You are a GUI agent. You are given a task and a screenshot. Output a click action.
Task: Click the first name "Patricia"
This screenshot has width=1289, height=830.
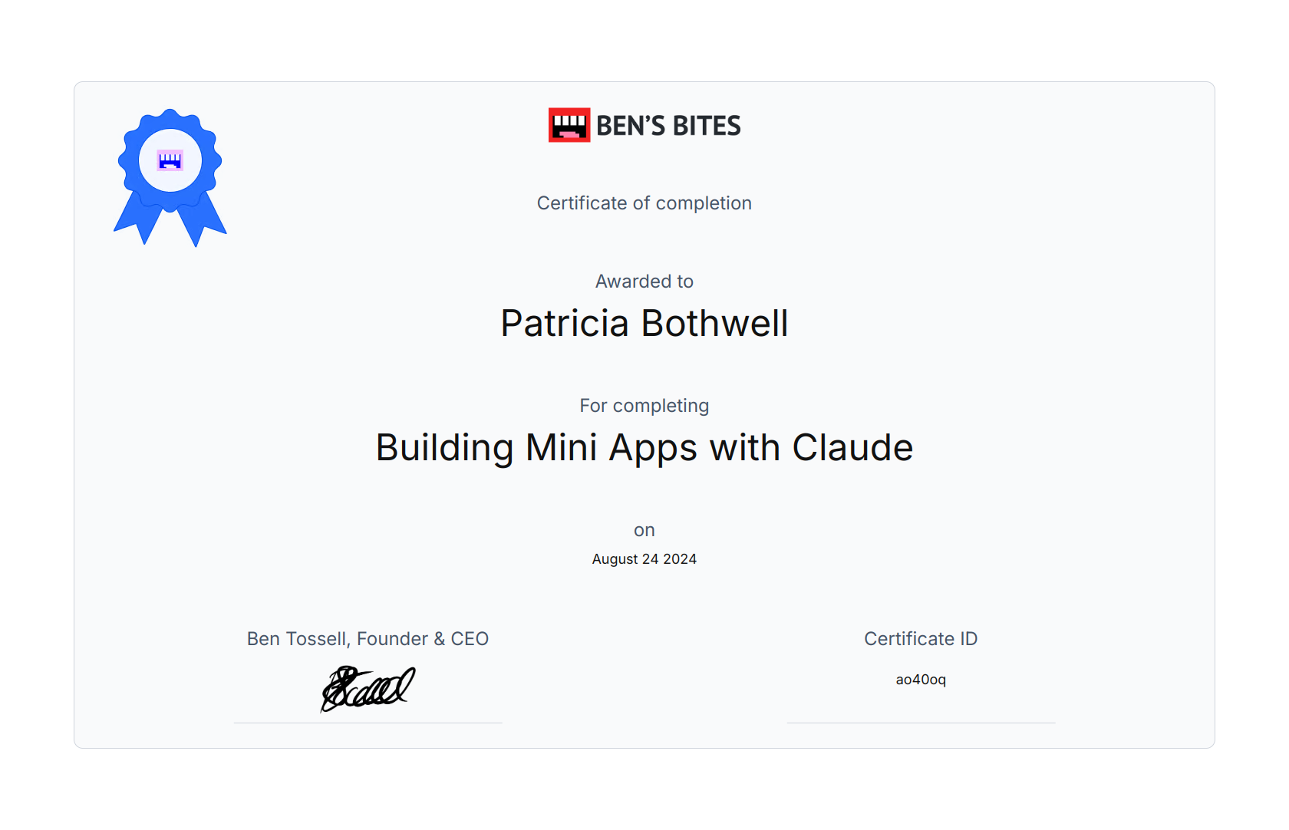coord(565,323)
